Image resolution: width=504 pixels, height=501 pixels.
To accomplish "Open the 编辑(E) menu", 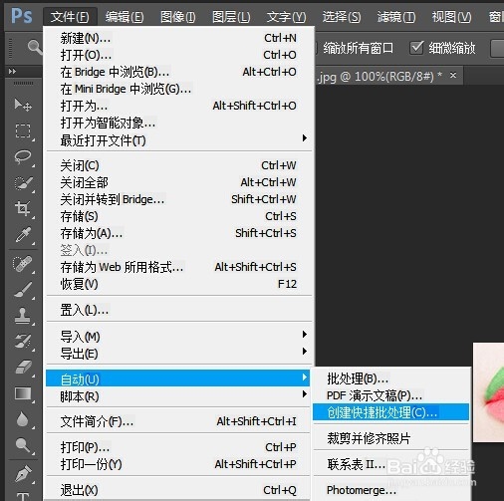I will pos(125,16).
